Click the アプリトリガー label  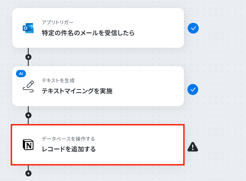[58, 23]
